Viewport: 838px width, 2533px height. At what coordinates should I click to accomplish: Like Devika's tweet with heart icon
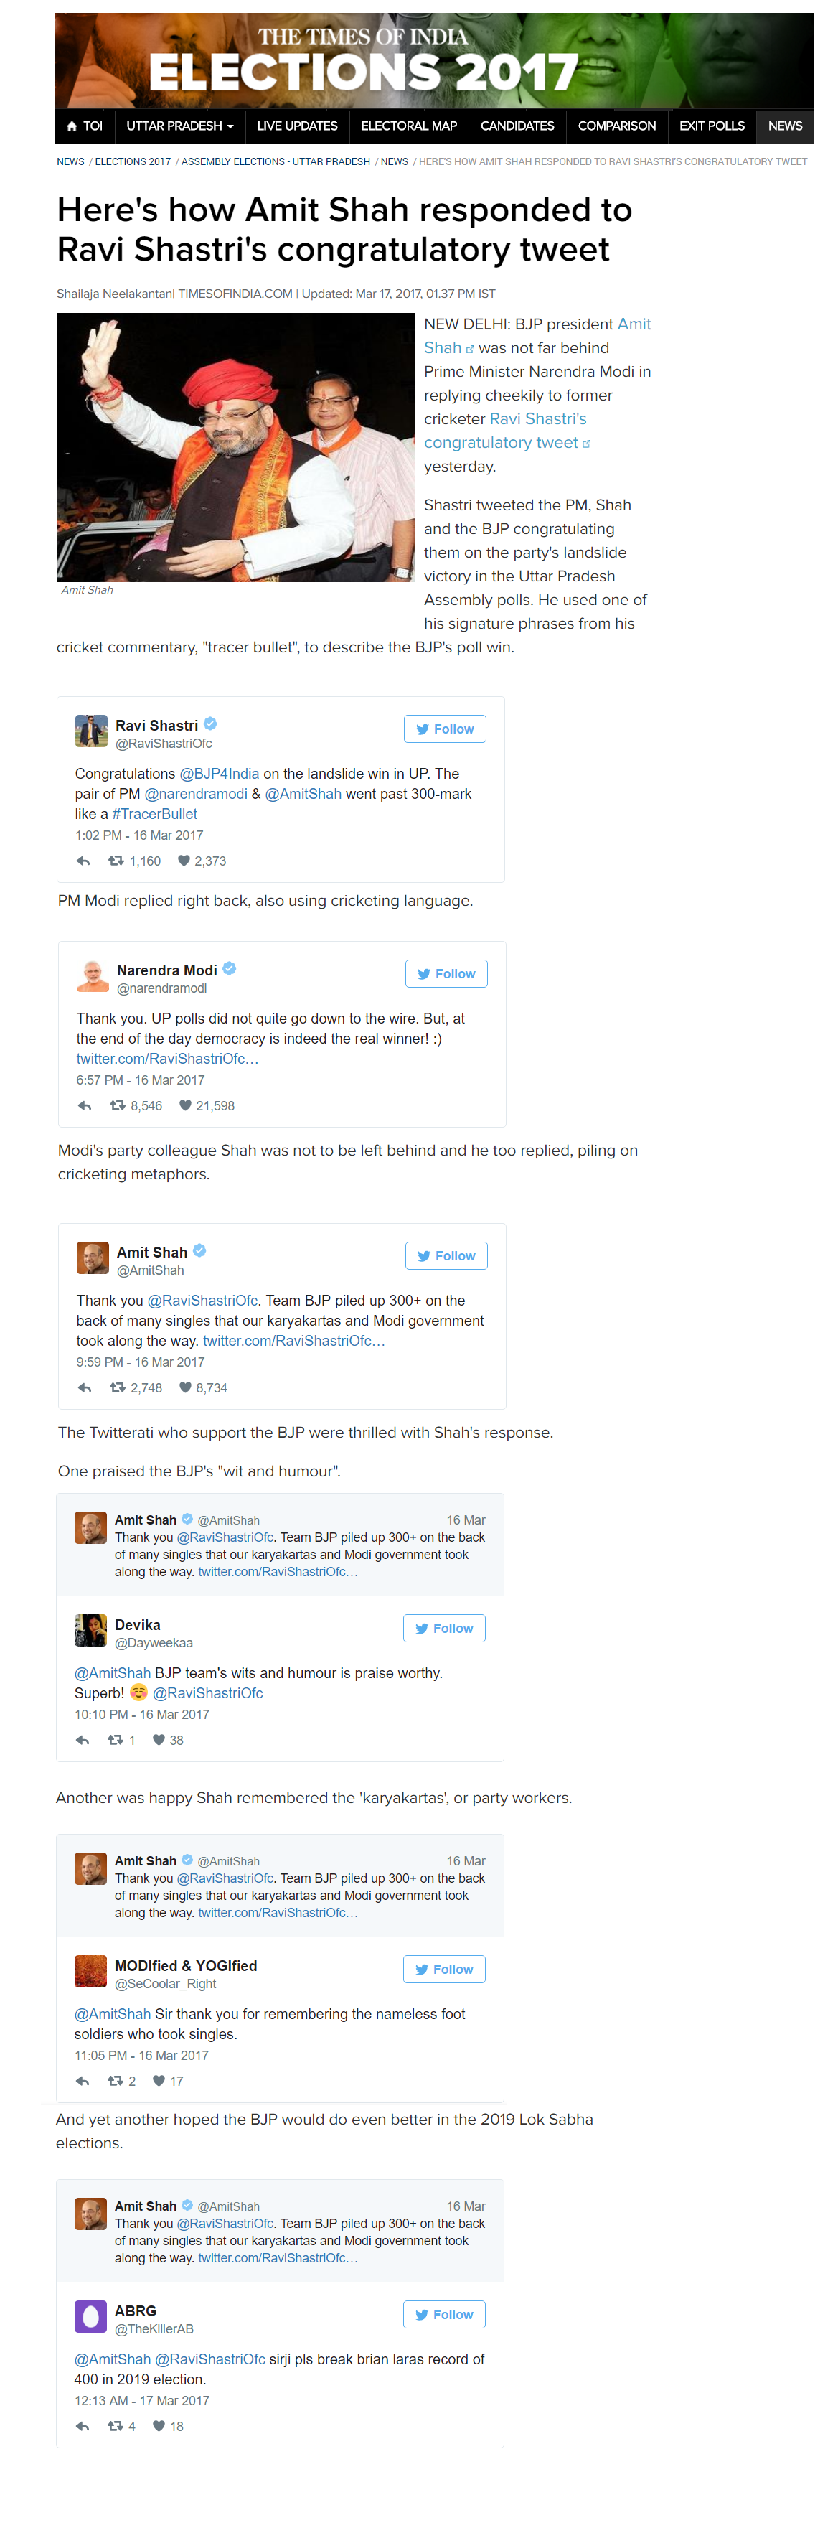[158, 1741]
